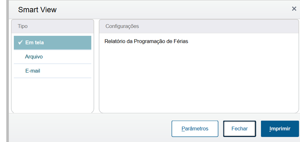Open the Parâmetros button
Viewport: 300px width, 142px height.
pos(195,129)
